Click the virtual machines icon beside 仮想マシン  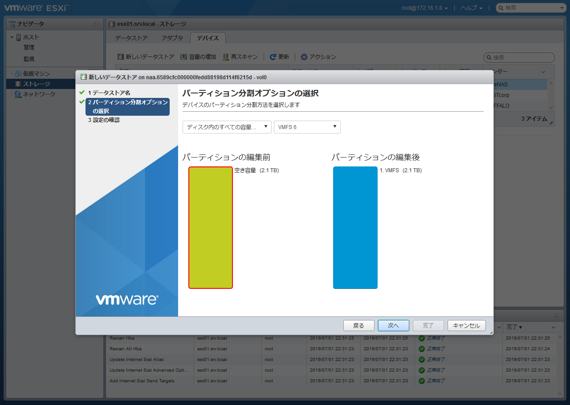(18, 74)
